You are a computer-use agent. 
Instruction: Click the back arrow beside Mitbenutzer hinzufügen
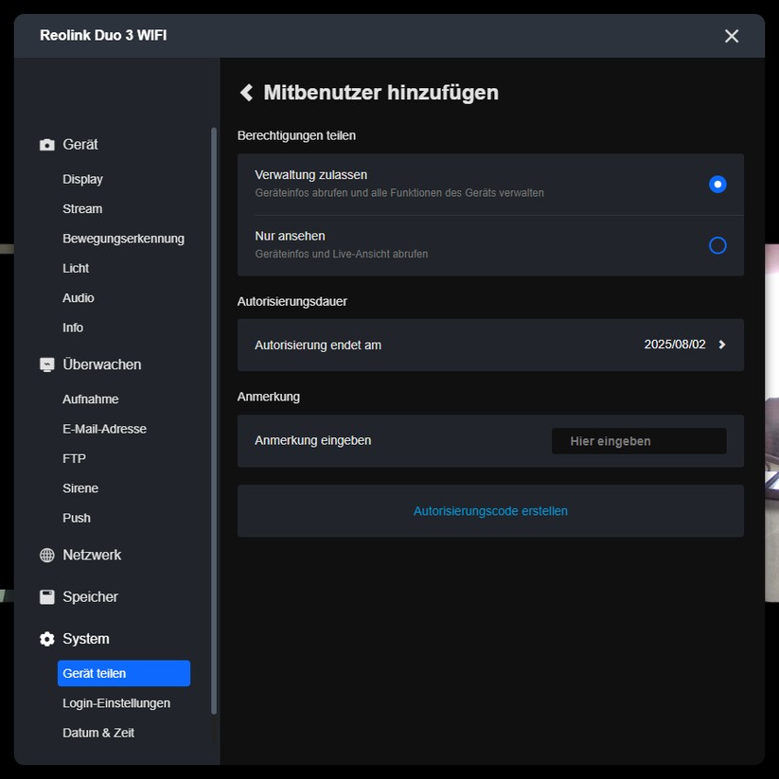point(246,92)
